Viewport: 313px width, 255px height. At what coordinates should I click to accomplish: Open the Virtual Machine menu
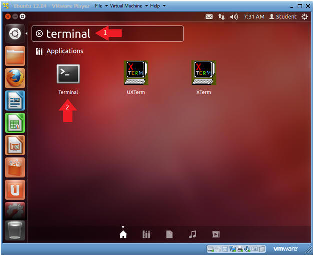coord(126,6)
